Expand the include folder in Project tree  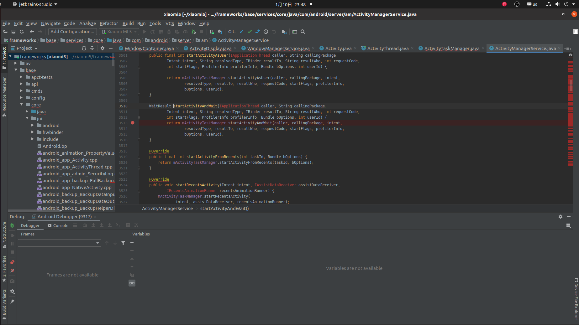[x=32, y=139]
